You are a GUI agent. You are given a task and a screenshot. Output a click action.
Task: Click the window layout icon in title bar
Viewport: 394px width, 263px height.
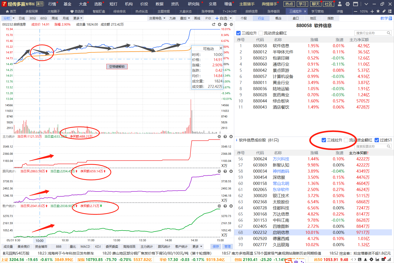coord(355,4)
